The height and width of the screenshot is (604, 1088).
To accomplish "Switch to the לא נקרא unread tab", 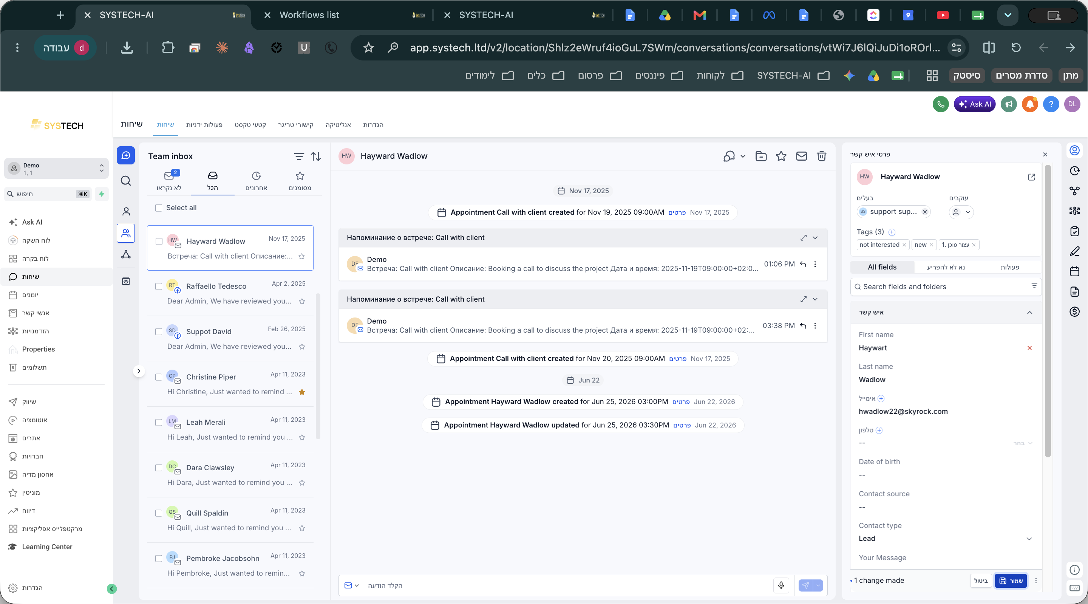I will (x=169, y=181).
